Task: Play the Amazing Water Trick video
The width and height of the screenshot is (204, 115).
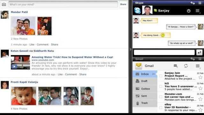Action: tap(14, 66)
